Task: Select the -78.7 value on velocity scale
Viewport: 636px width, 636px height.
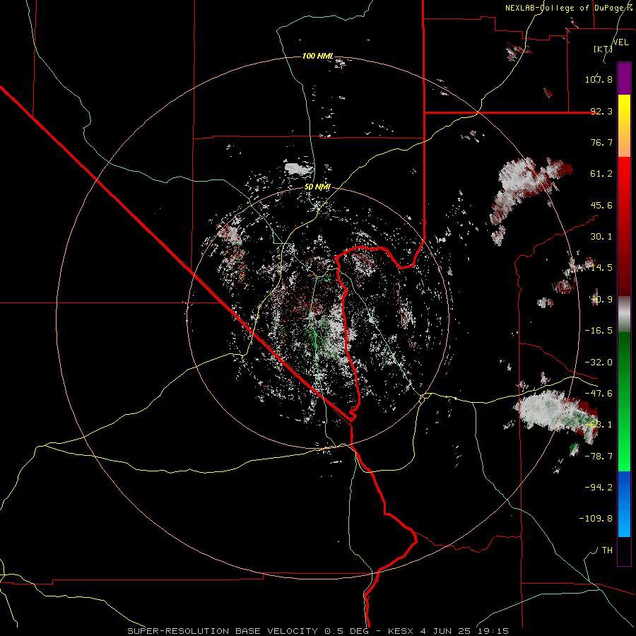Action: click(x=599, y=457)
